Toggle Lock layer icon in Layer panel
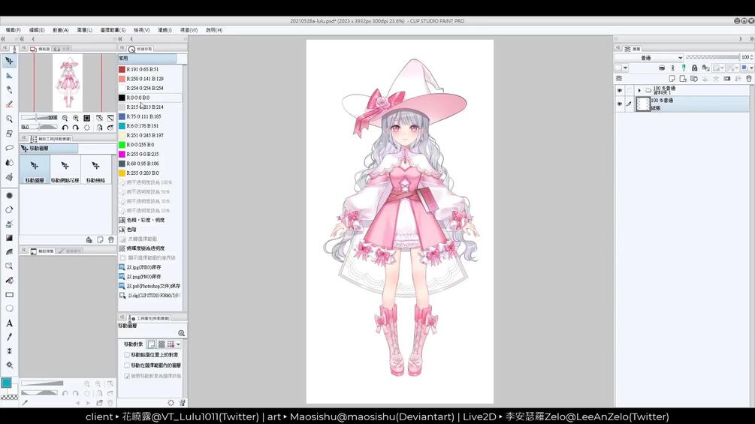The height and width of the screenshot is (424, 755). tap(694, 68)
